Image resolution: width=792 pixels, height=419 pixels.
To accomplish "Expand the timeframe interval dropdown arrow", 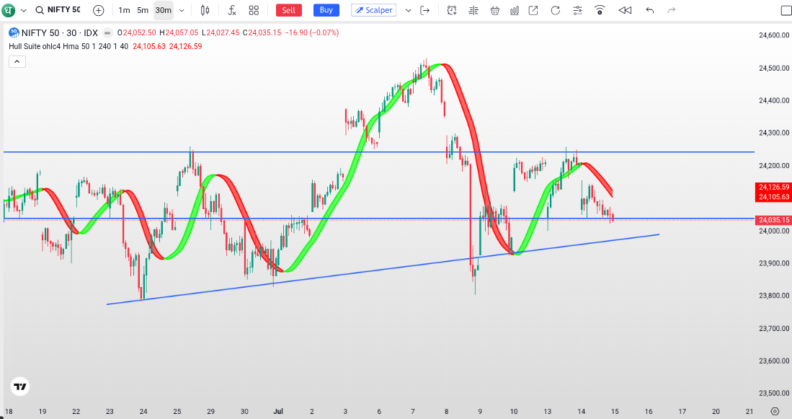I will pyautogui.click(x=182, y=10).
